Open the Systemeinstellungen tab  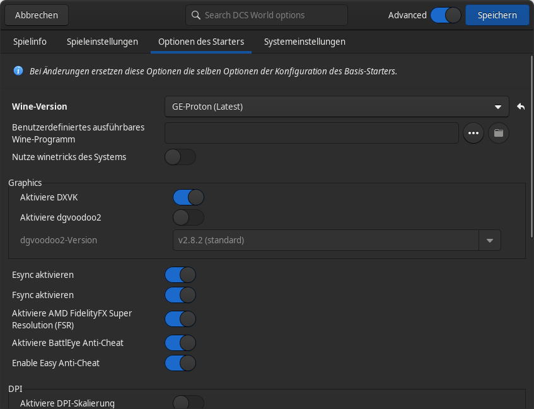[x=305, y=42]
